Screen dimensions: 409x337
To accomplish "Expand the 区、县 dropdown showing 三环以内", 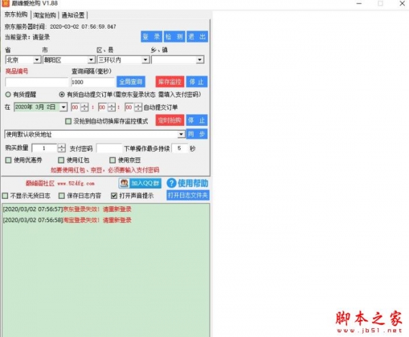I will pyautogui.click(x=145, y=60).
